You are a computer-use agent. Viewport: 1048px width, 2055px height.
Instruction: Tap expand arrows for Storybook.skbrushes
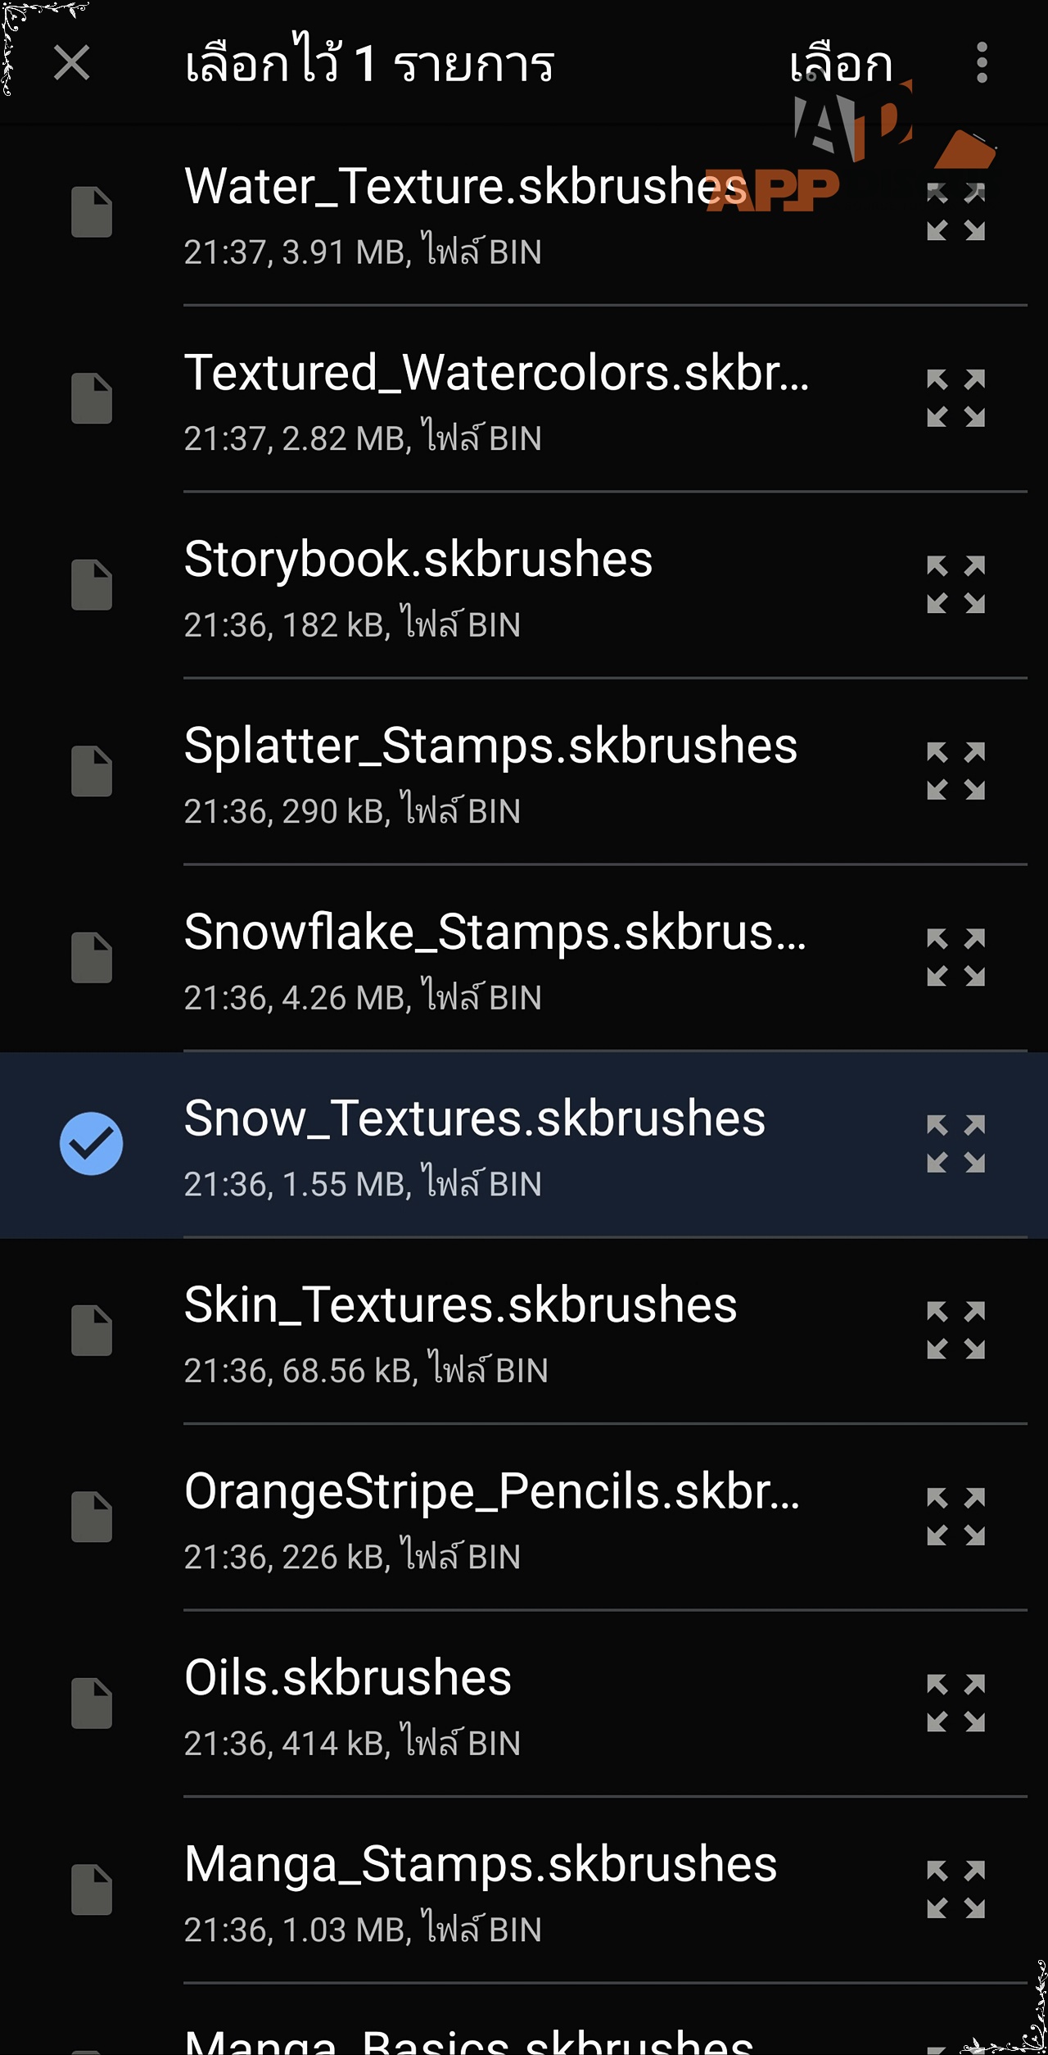(x=955, y=584)
